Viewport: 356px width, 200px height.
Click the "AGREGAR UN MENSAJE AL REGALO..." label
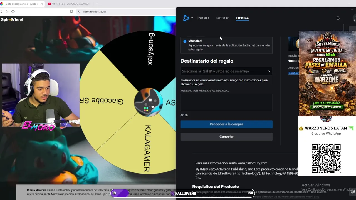205,91
